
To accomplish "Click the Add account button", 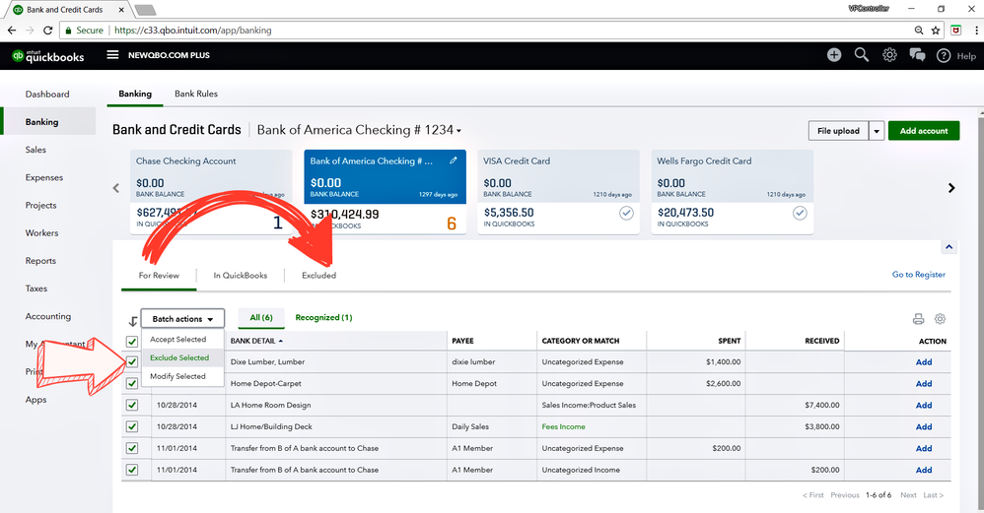I will coord(923,131).
